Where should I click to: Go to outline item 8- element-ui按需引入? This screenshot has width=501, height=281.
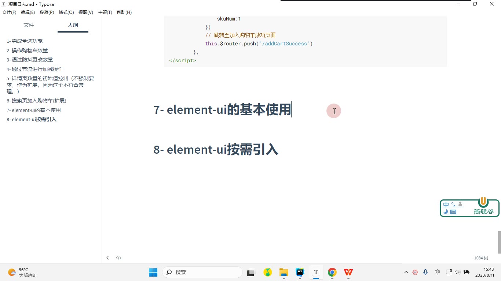pos(32,120)
